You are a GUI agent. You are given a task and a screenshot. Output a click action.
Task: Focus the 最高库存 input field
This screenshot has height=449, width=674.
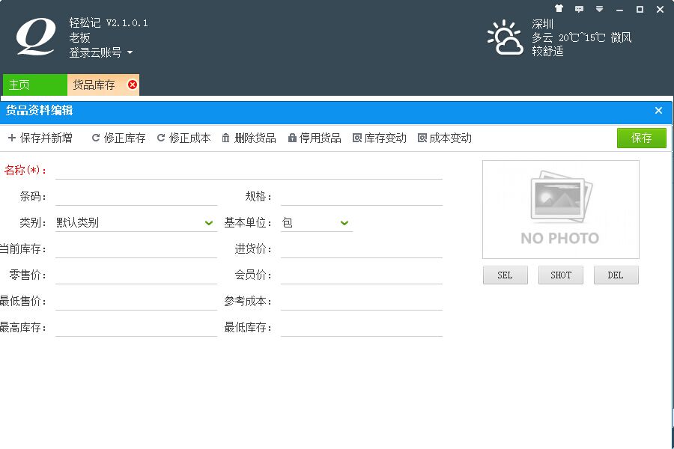pos(136,328)
